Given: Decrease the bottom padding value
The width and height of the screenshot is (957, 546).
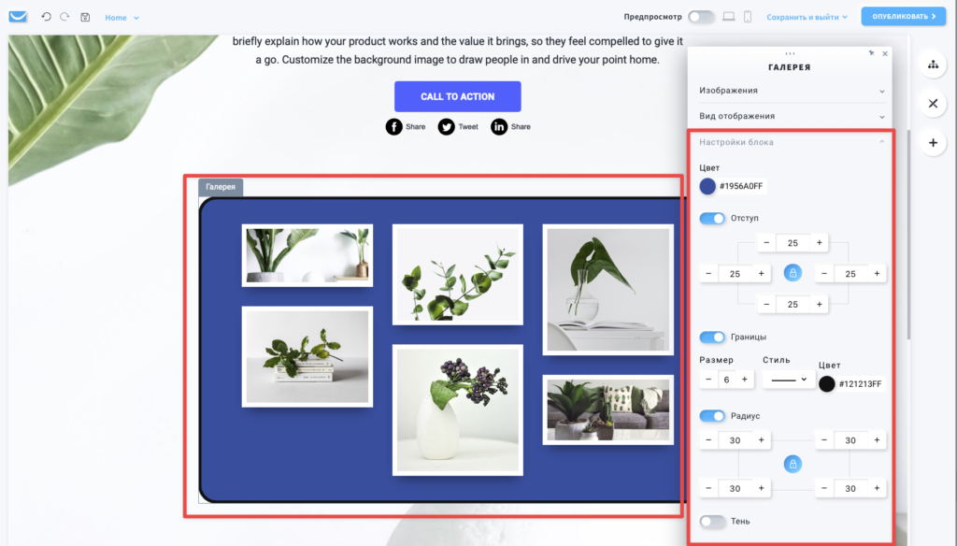Looking at the screenshot, I should (x=766, y=304).
